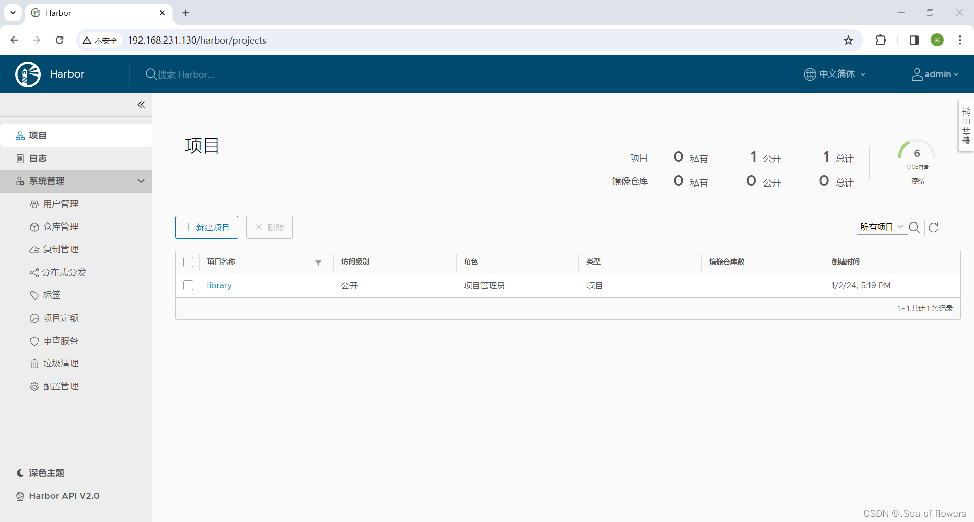This screenshot has width=974, height=522.
Task: Open 所有项目 filter dropdown
Action: coord(882,227)
